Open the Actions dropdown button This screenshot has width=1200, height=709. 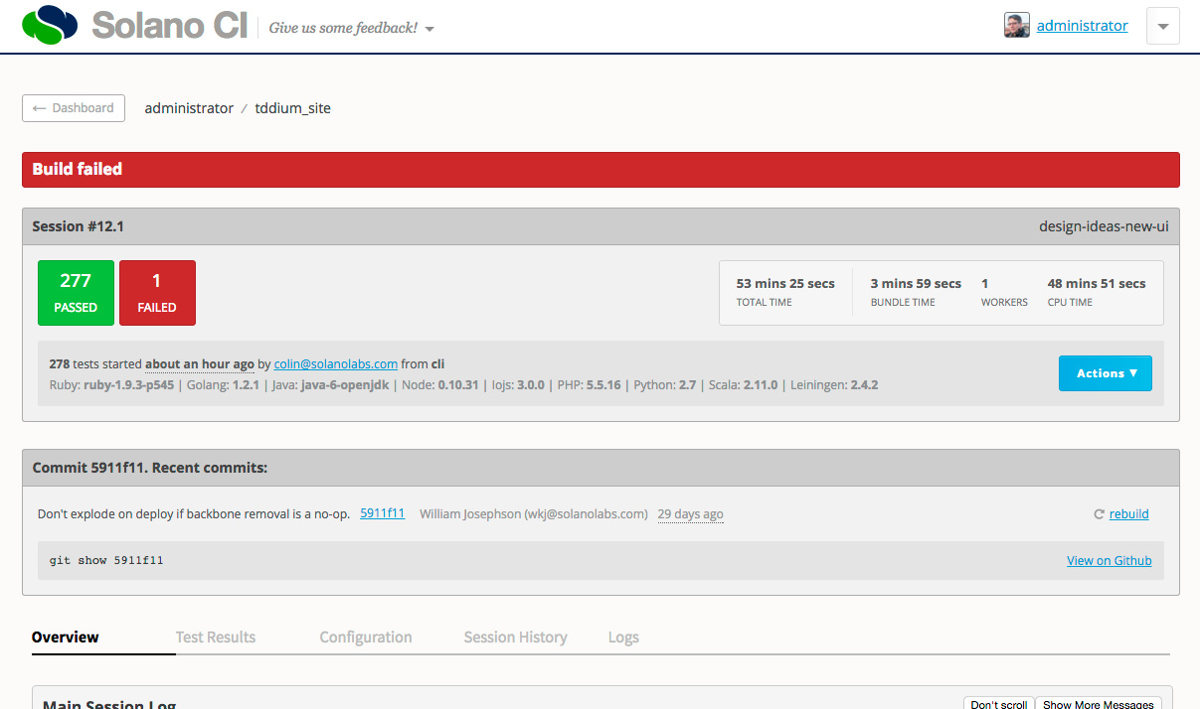coord(1106,373)
